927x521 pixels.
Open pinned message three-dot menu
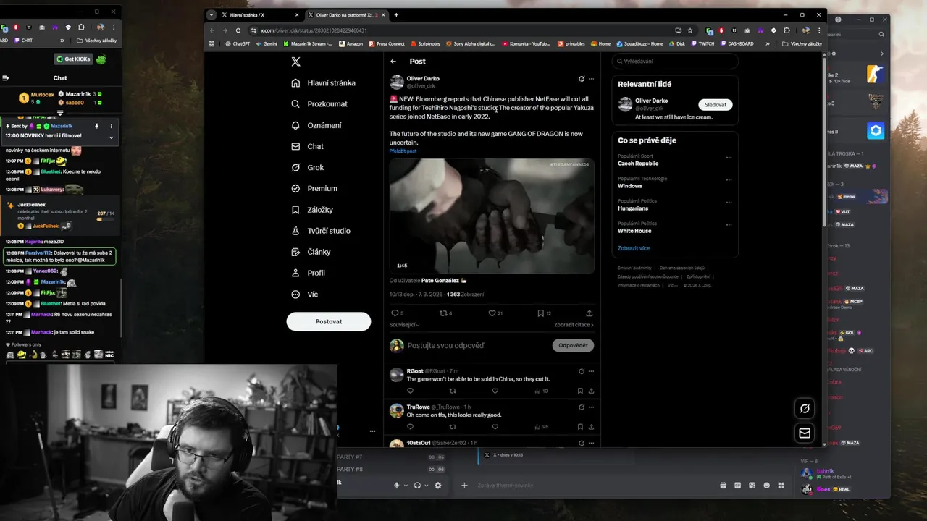tap(112, 126)
